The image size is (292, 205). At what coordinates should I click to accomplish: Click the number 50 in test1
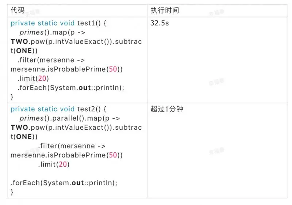pos(113,69)
